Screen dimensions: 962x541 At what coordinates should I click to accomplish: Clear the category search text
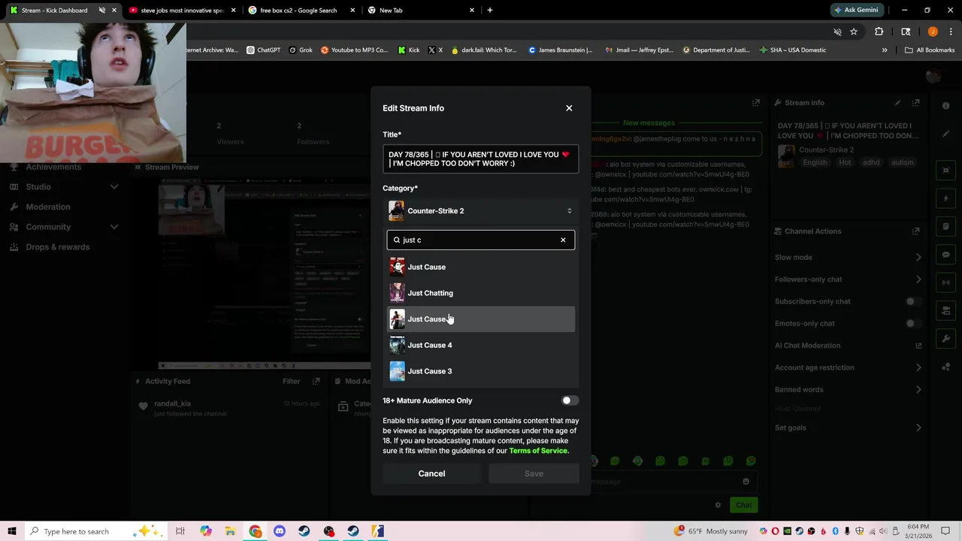[x=563, y=240]
